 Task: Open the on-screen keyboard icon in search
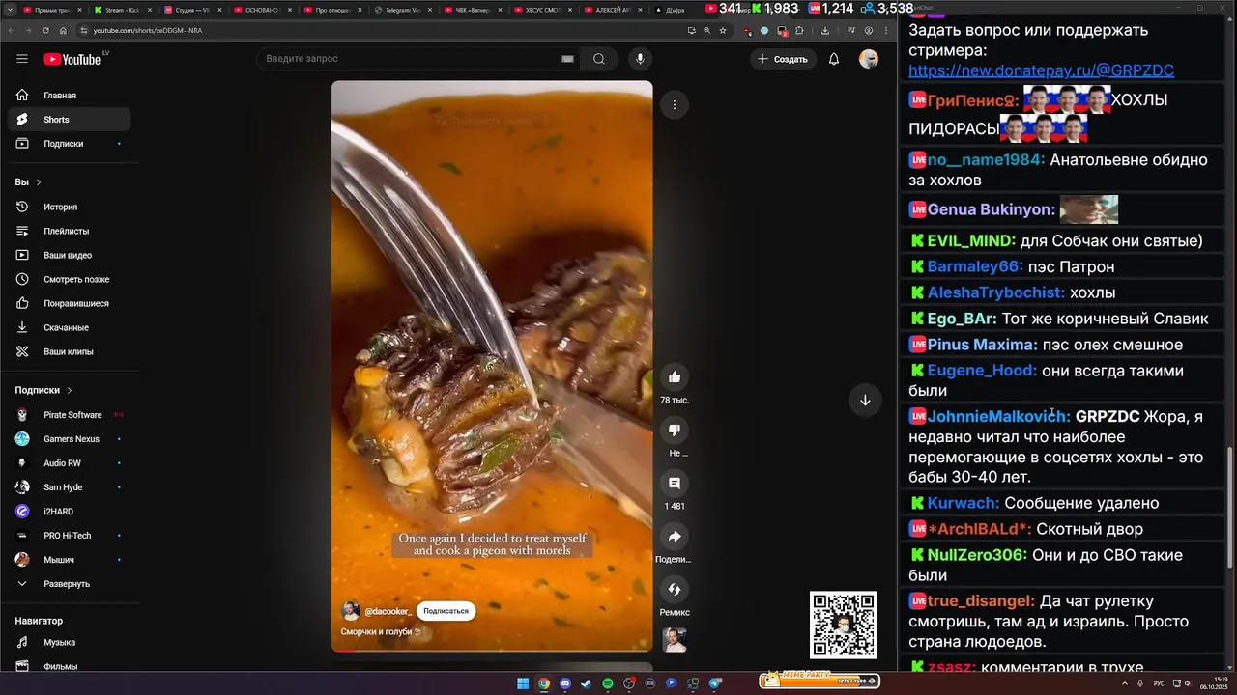(x=568, y=59)
